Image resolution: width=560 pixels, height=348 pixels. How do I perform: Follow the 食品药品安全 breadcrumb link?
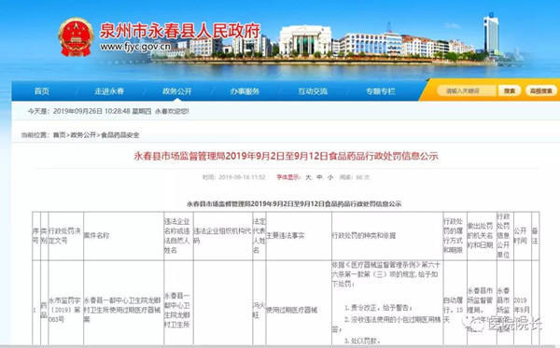(120, 135)
